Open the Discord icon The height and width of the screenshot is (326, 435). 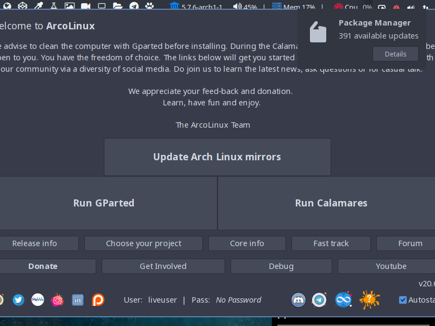tap(299, 300)
